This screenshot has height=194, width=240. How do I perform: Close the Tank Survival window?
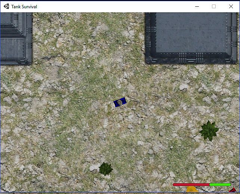[x=231, y=6]
